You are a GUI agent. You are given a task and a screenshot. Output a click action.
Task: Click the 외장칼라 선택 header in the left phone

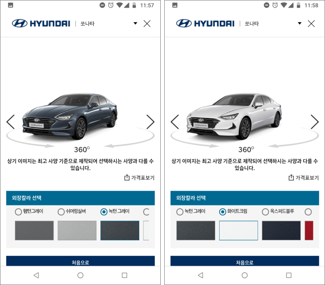point(80,198)
